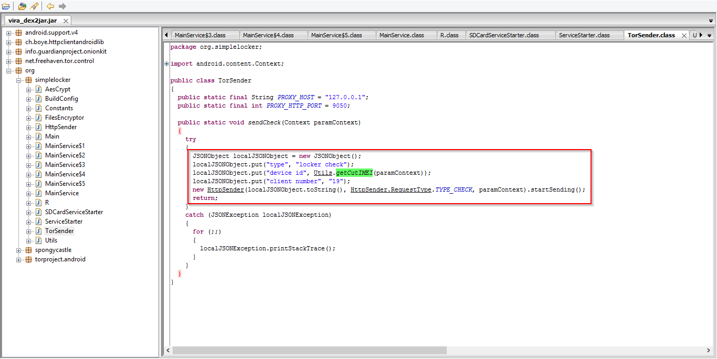This screenshot has height=359, width=717.
Task: Navigate backward with the left arrow
Action: (50, 6)
